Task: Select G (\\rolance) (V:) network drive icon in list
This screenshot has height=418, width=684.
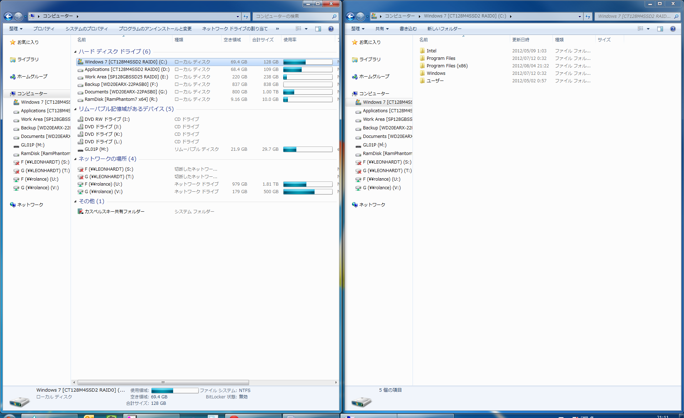Action: point(81,192)
